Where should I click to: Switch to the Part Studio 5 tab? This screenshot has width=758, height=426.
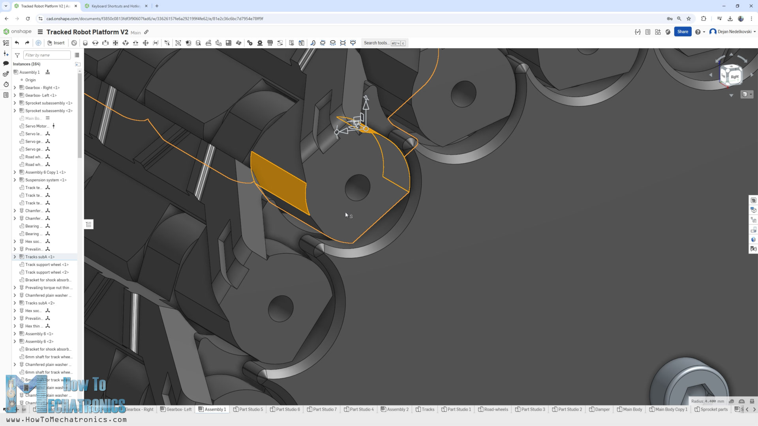[248, 409]
